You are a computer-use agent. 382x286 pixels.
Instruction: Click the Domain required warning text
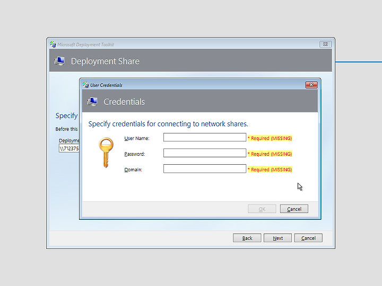click(x=270, y=169)
